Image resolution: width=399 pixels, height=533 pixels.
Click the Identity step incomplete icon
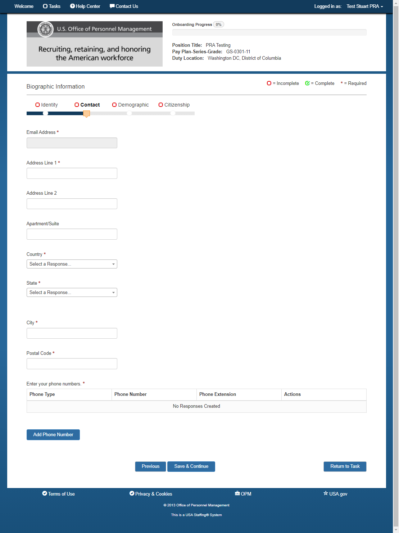pos(37,105)
